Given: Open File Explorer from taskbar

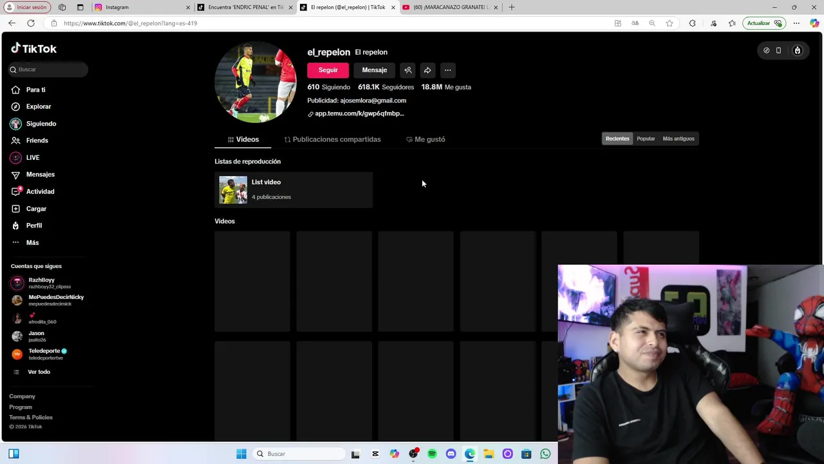Looking at the screenshot, I should click(489, 454).
